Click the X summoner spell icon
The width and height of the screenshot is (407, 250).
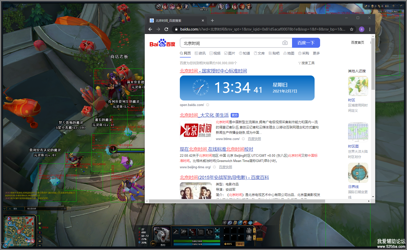[x=249, y=230]
